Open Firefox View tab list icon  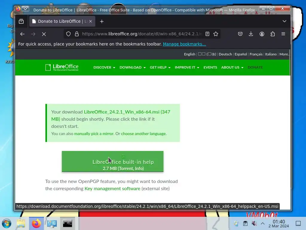[x=21, y=21]
